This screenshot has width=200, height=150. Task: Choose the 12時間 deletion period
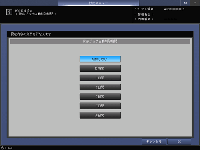[x=100, y=68]
